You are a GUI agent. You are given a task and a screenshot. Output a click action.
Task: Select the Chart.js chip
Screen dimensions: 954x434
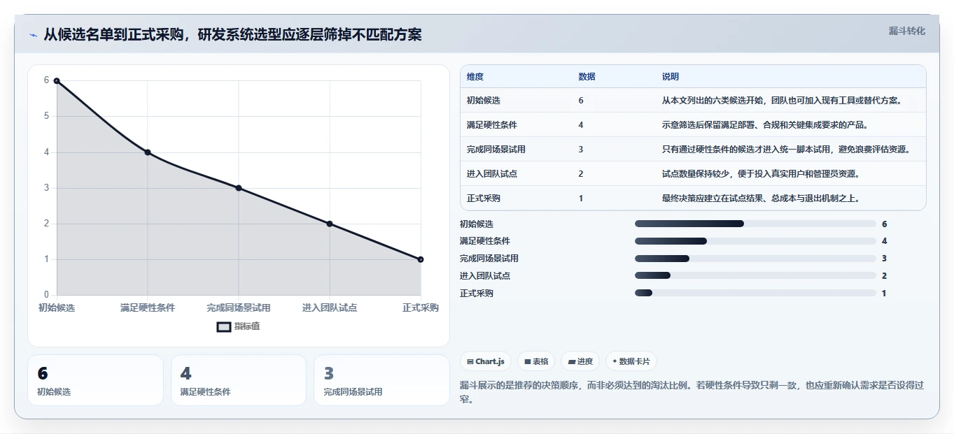coord(485,361)
